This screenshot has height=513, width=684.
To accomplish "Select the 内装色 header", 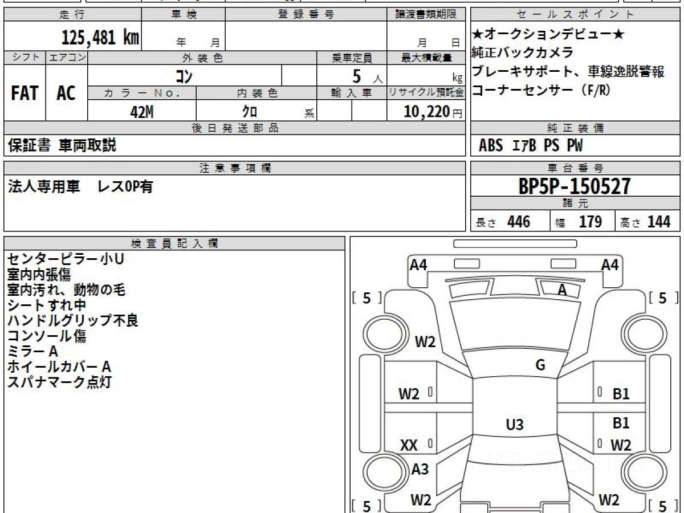I will click(x=256, y=93).
